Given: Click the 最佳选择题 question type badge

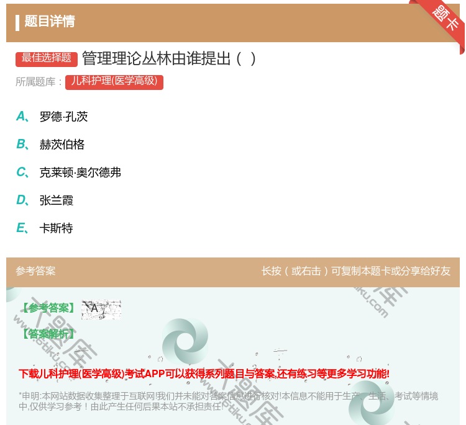Looking at the screenshot, I should tap(47, 58).
